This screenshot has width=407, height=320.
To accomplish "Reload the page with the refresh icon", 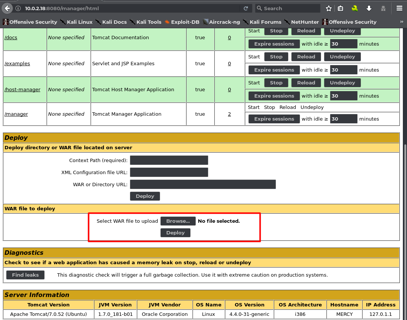I will click(x=246, y=8).
